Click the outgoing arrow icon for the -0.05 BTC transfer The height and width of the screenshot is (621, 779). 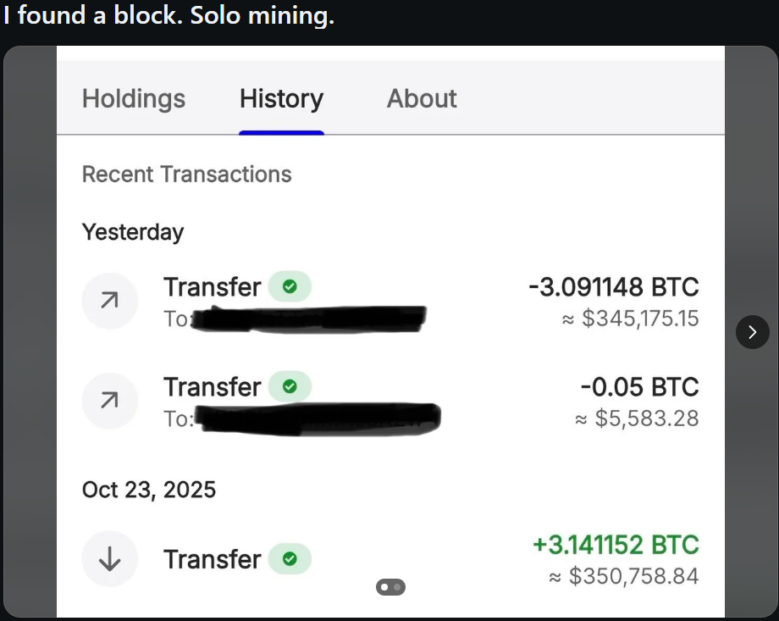coord(109,401)
